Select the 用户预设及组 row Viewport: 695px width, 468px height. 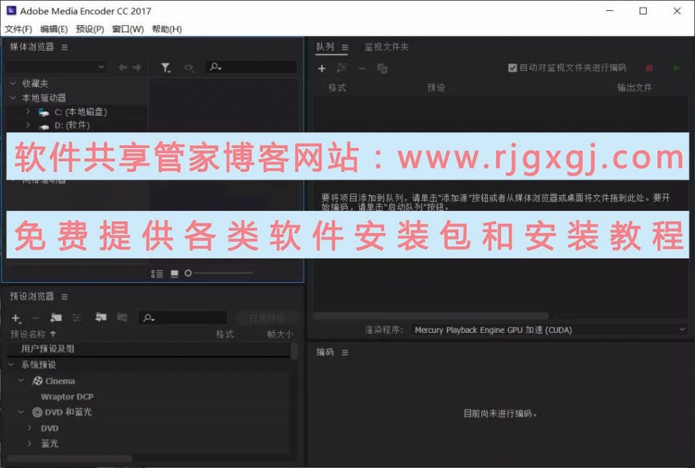149,349
